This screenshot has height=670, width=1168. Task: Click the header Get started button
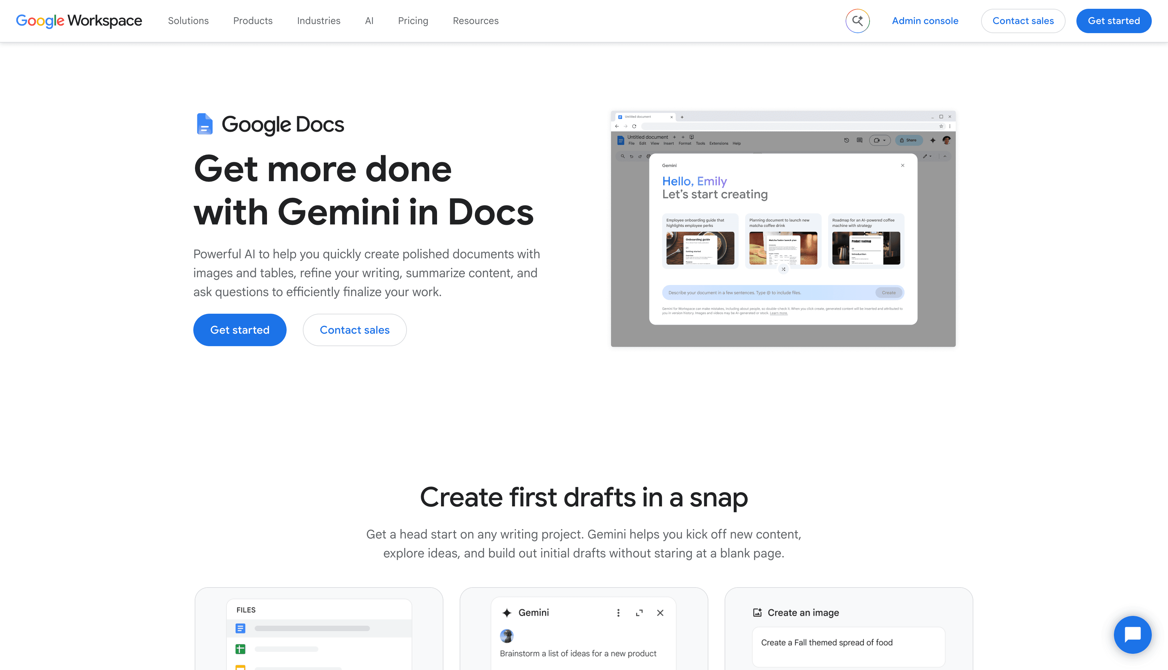pos(1114,21)
